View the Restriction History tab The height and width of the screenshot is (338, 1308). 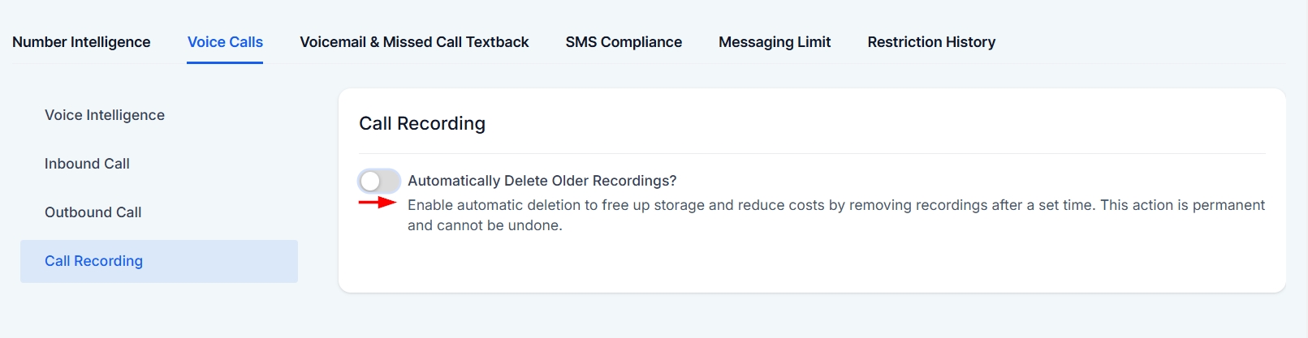[931, 42]
